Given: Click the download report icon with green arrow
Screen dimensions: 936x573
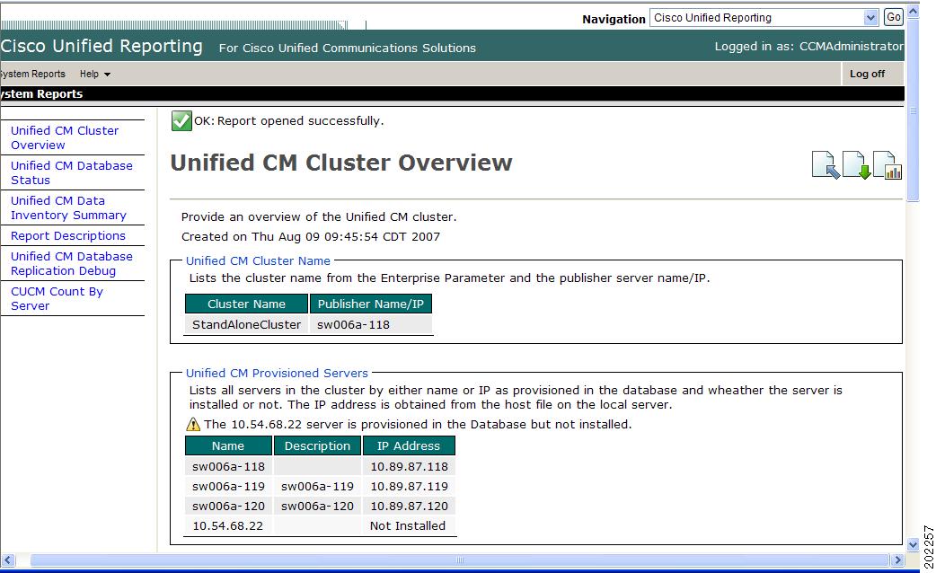Looking at the screenshot, I should 856,164.
